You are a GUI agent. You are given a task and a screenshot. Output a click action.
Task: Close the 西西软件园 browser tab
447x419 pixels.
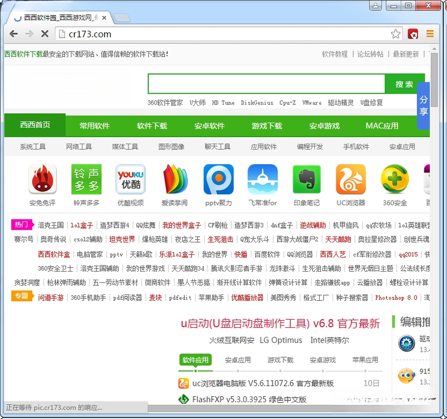pyautogui.click(x=105, y=18)
